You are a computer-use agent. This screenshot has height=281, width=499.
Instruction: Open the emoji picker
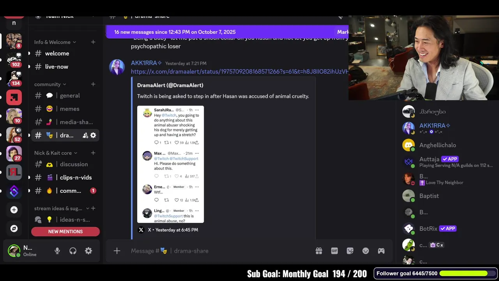pos(366,251)
